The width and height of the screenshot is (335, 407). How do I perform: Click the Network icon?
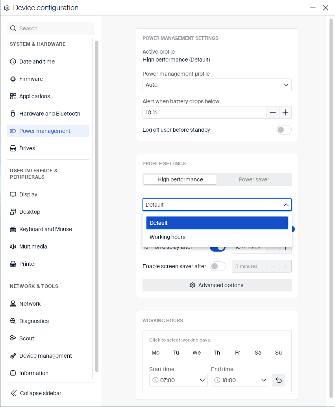[x=13, y=304]
